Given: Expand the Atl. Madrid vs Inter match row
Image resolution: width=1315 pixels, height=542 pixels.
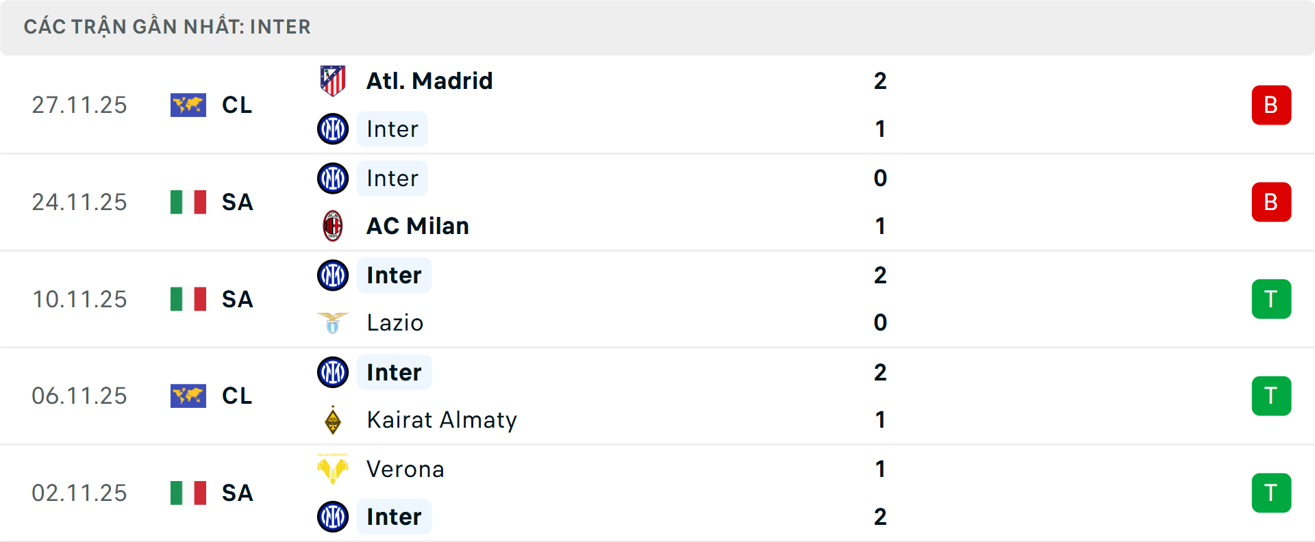Looking at the screenshot, I should [657, 105].
